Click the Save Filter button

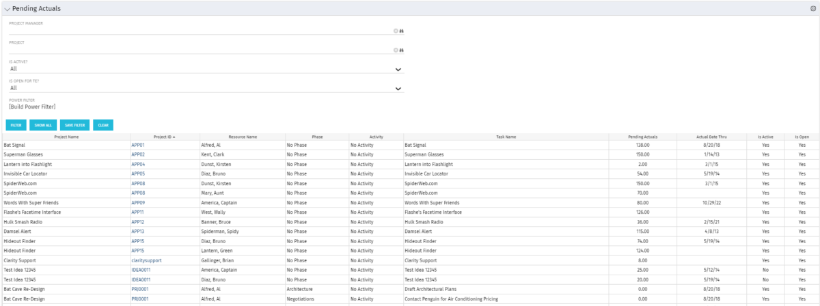[74, 125]
